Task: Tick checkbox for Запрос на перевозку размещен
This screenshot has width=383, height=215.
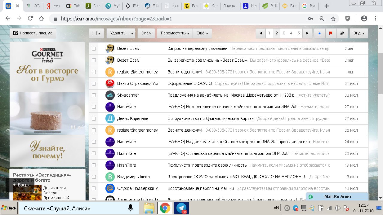Action: [94, 48]
